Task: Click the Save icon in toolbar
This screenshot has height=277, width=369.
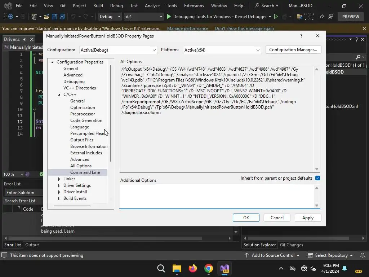Action: (54, 17)
